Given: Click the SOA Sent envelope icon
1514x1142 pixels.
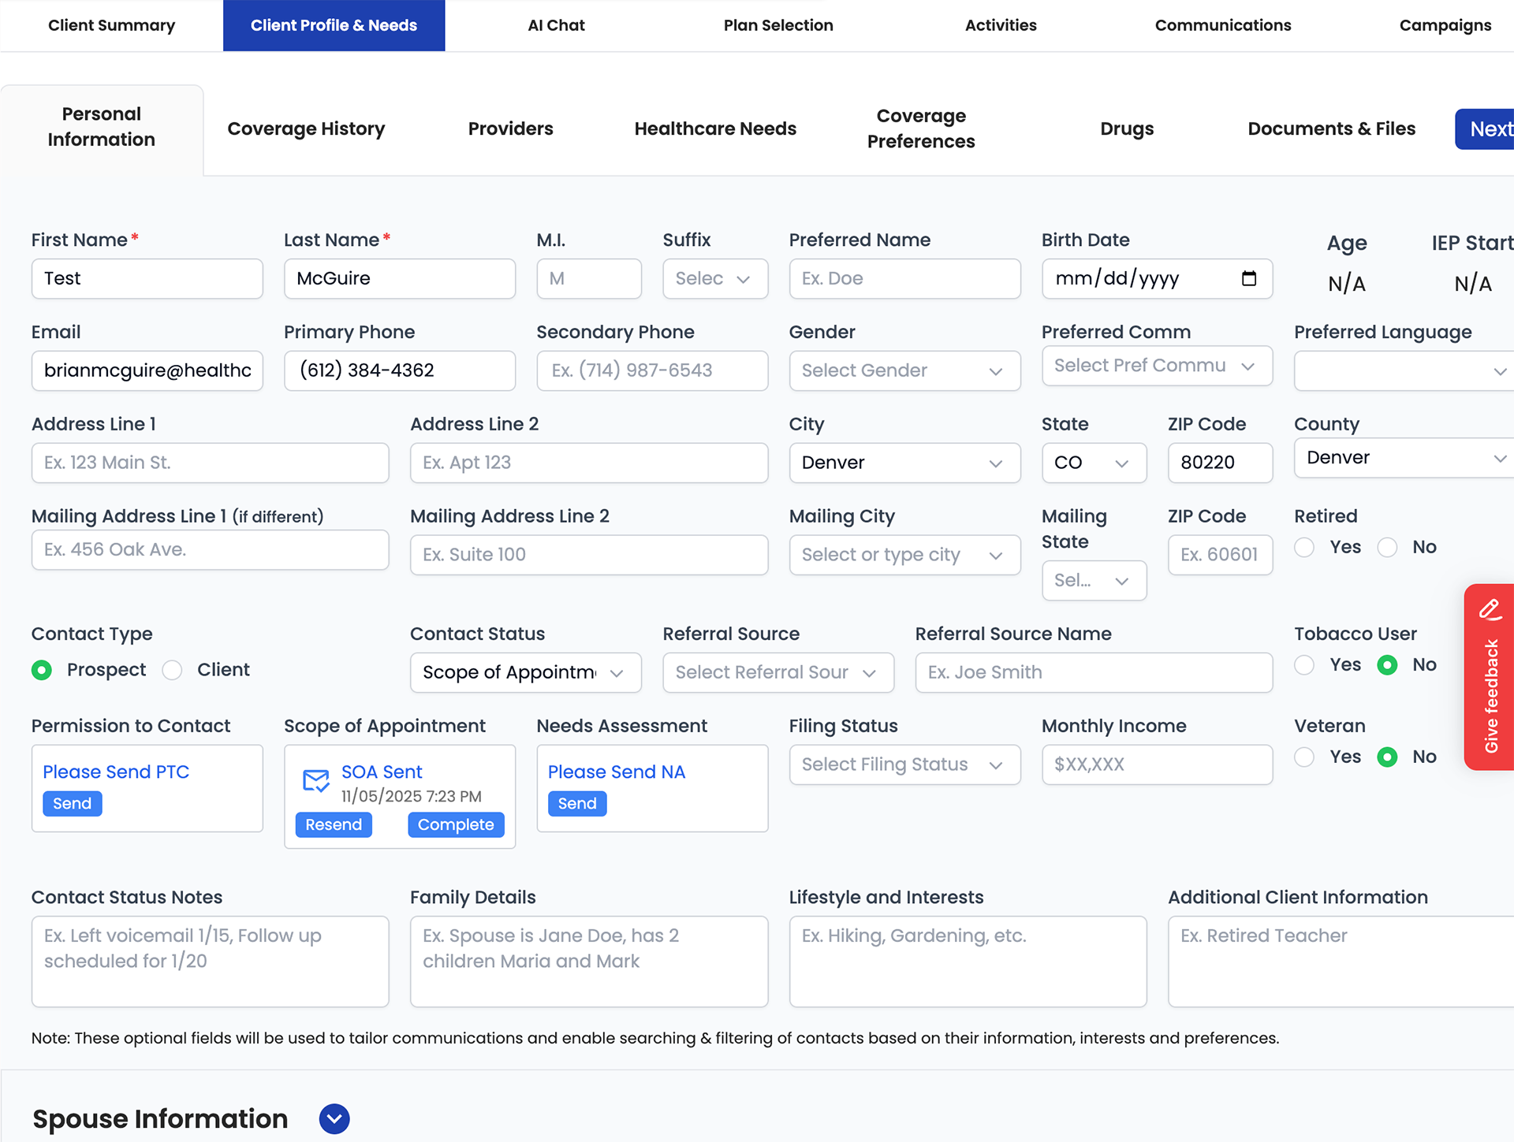Looking at the screenshot, I should tap(316, 781).
